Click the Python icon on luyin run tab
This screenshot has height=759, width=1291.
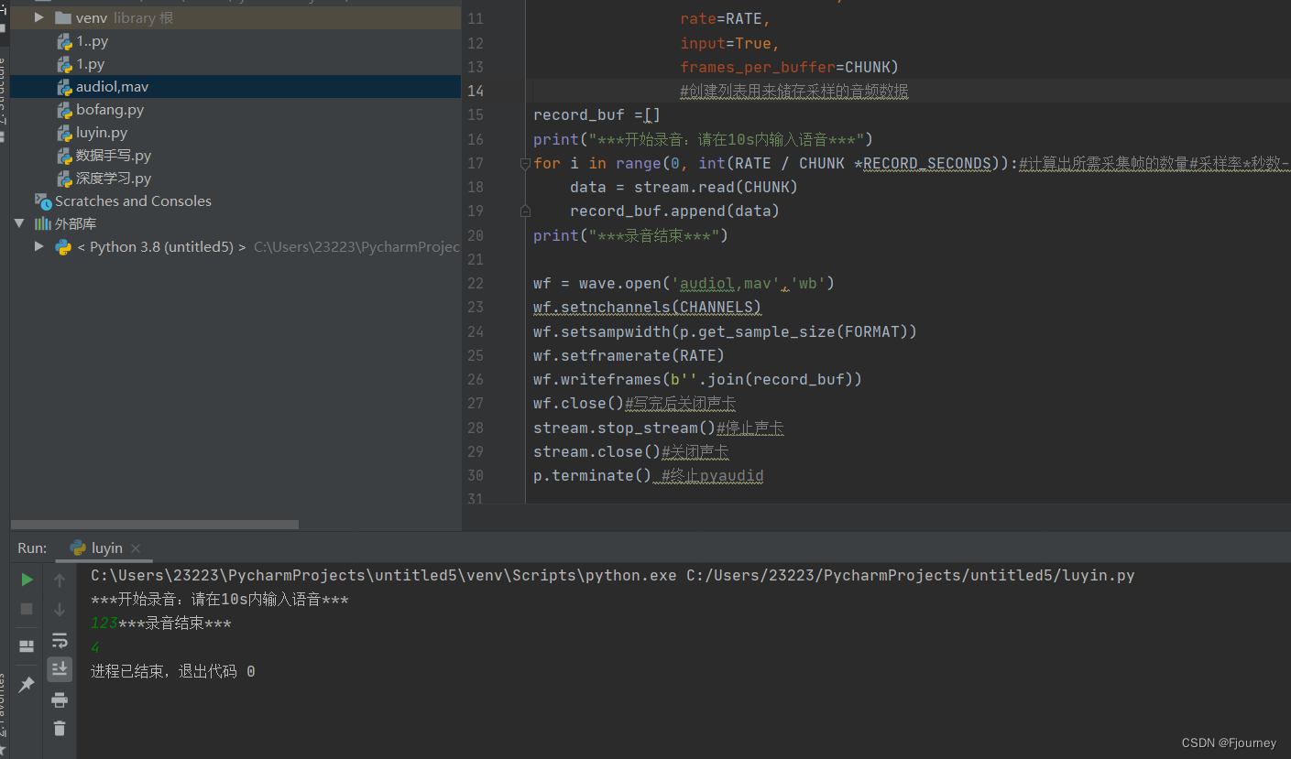[x=78, y=548]
